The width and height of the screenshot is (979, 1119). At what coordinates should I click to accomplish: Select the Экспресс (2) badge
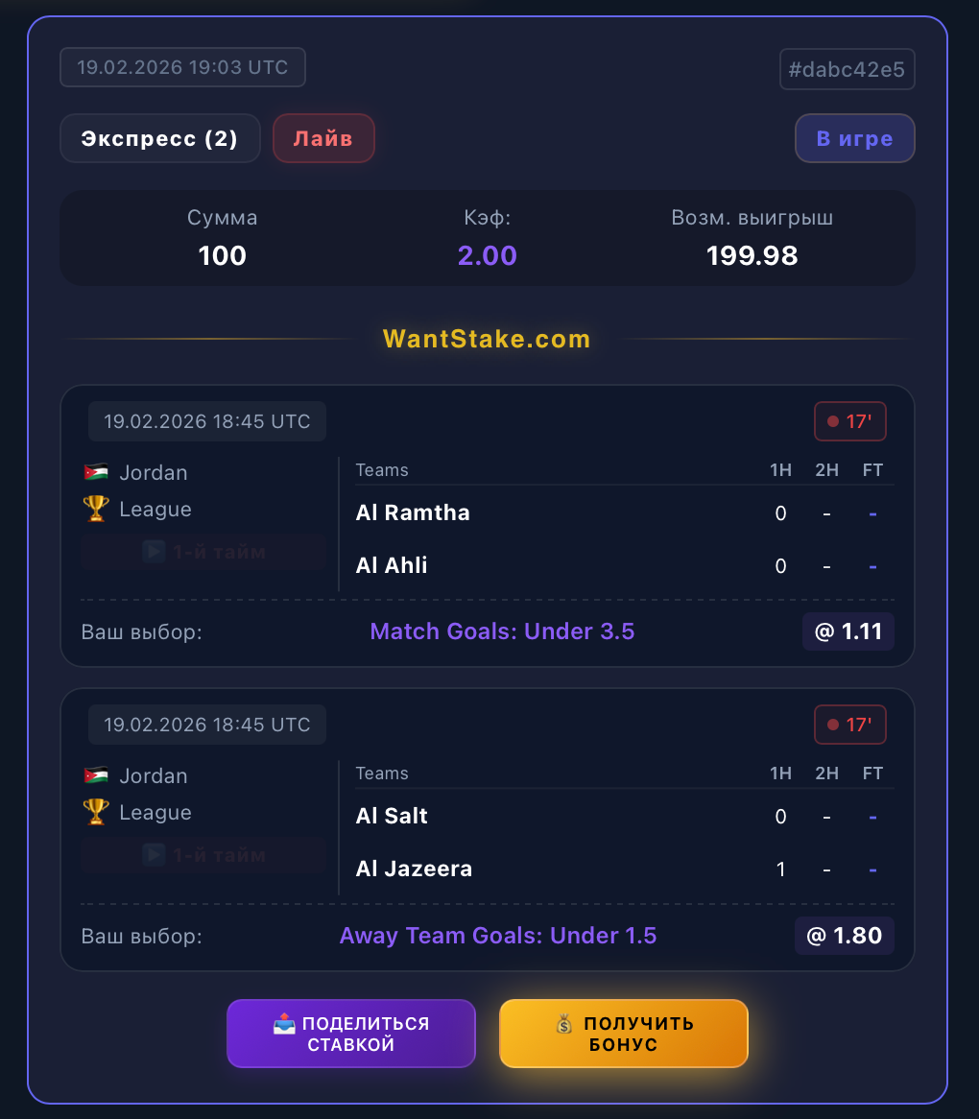[x=159, y=138]
